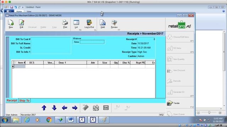Zoom out with Paint's minus button
Screen dimensions: 227x127
pyautogui.click(x=198, y=113)
